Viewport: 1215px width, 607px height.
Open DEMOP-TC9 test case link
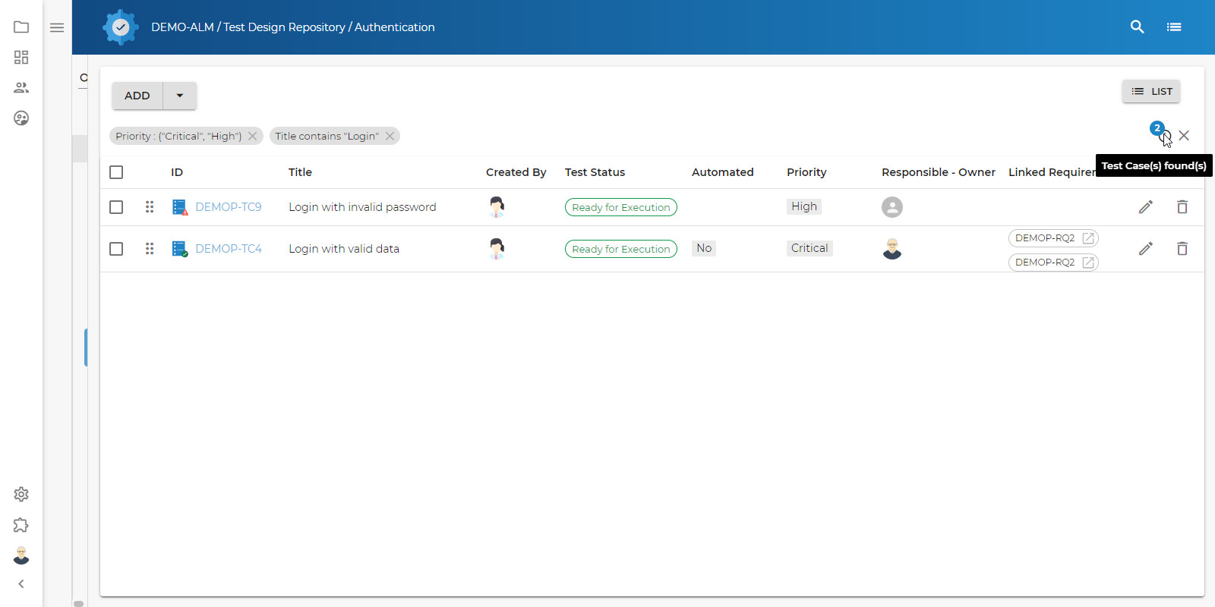(x=229, y=207)
